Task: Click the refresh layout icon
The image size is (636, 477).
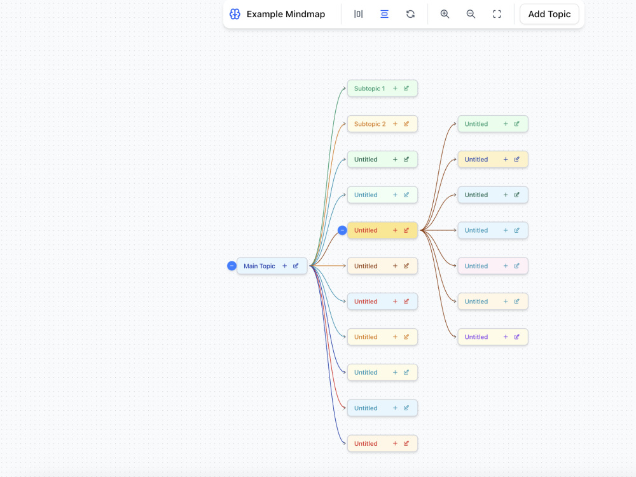Action: click(x=410, y=14)
